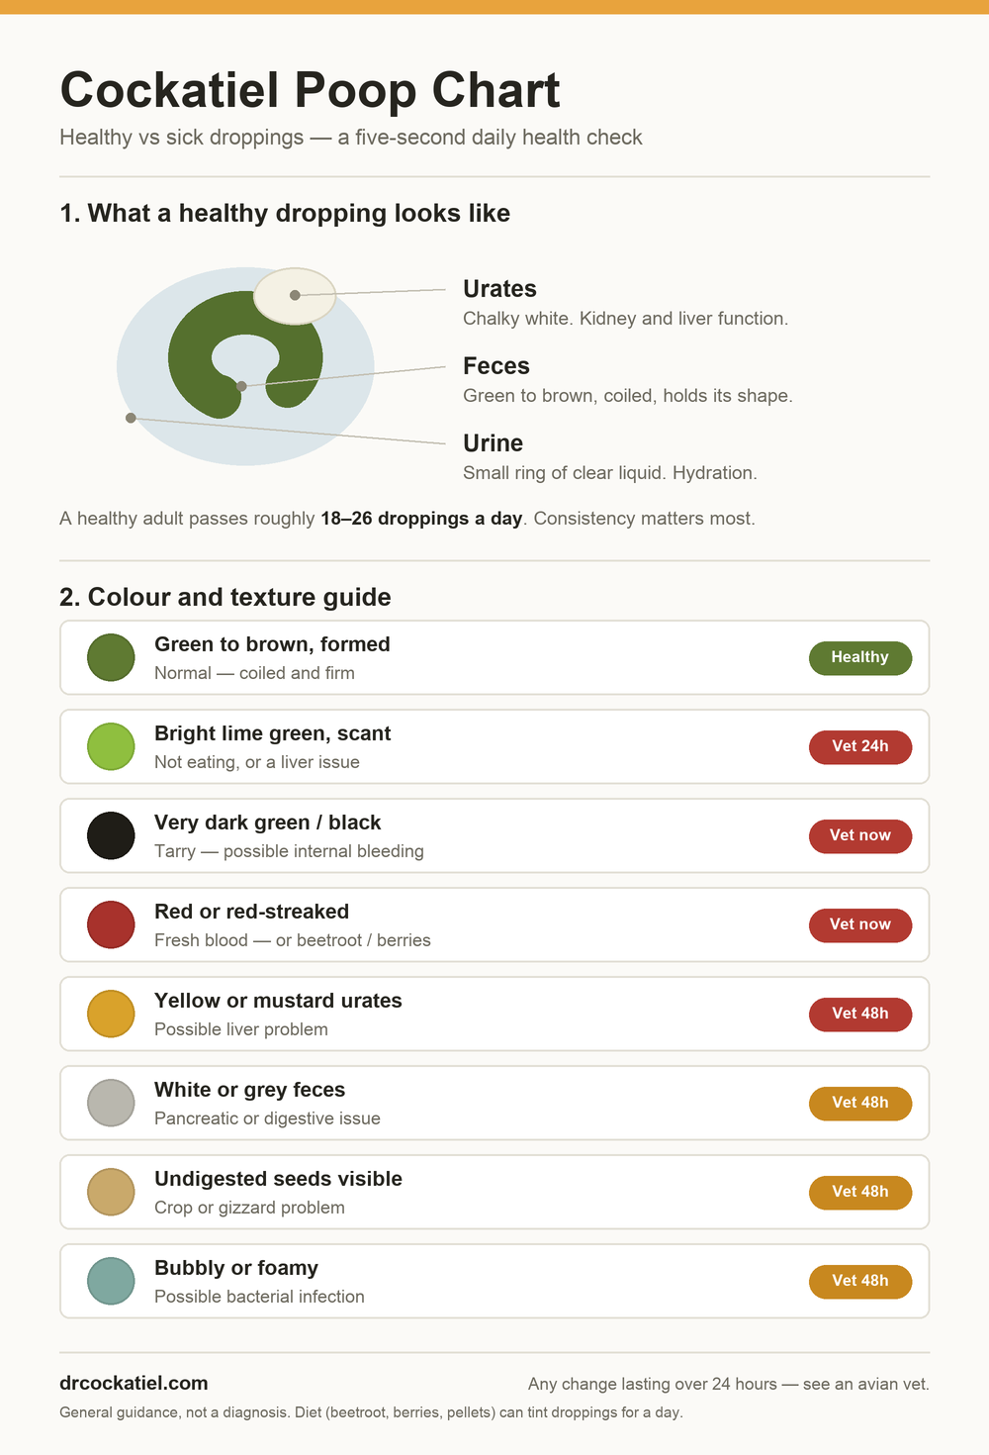The height and width of the screenshot is (1455, 989).
Task: Click Vet now badge for dark green/black
Action: tap(860, 836)
